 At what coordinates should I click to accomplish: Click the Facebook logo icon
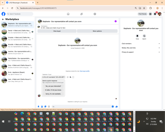tap(3, 14)
